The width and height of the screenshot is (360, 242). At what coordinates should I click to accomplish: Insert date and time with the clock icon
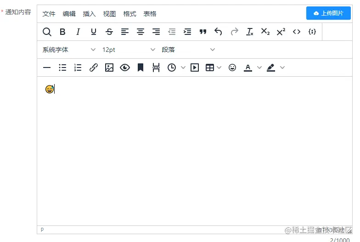pos(172,68)
